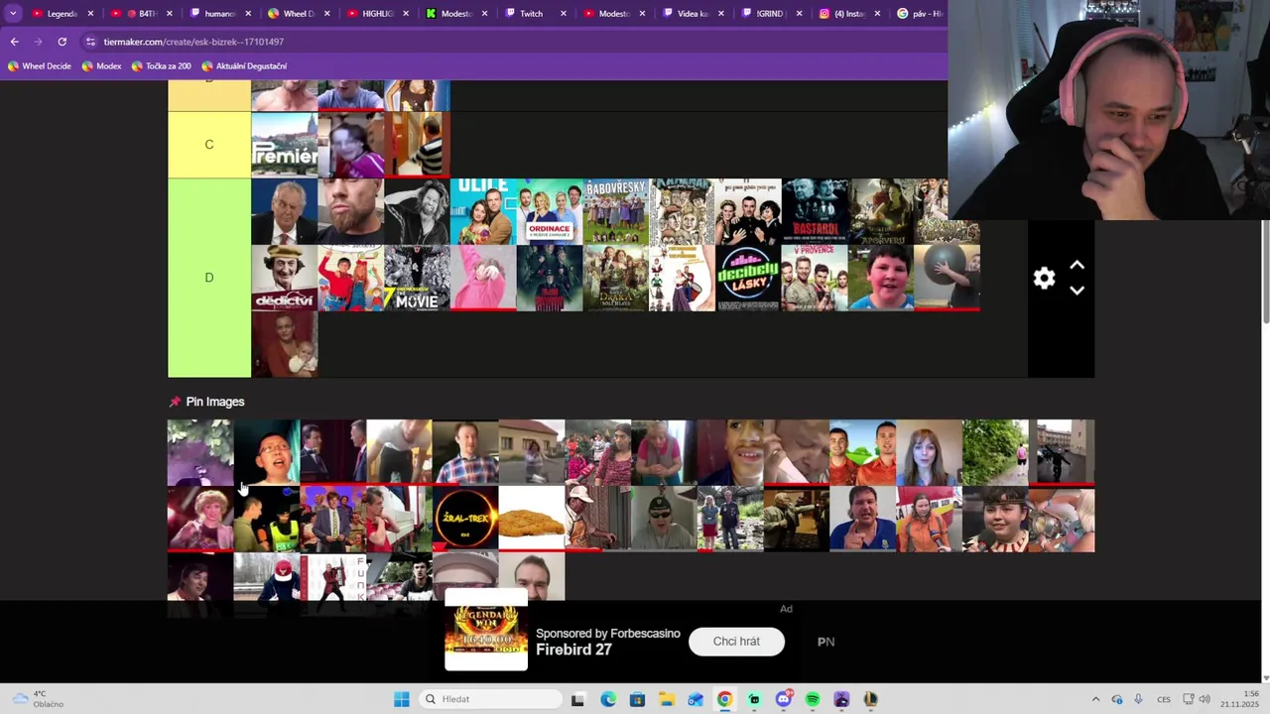The width and height of the screenshot is (1270, 714).
Task: Click the Pin Images heading
Action: (x=214, y=402)
